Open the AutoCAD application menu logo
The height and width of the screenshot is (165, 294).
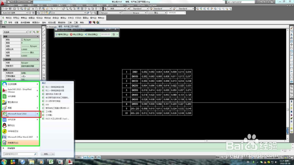click(3, 3)
